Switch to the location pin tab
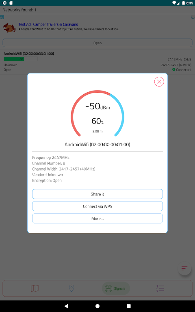 [71, 288]
